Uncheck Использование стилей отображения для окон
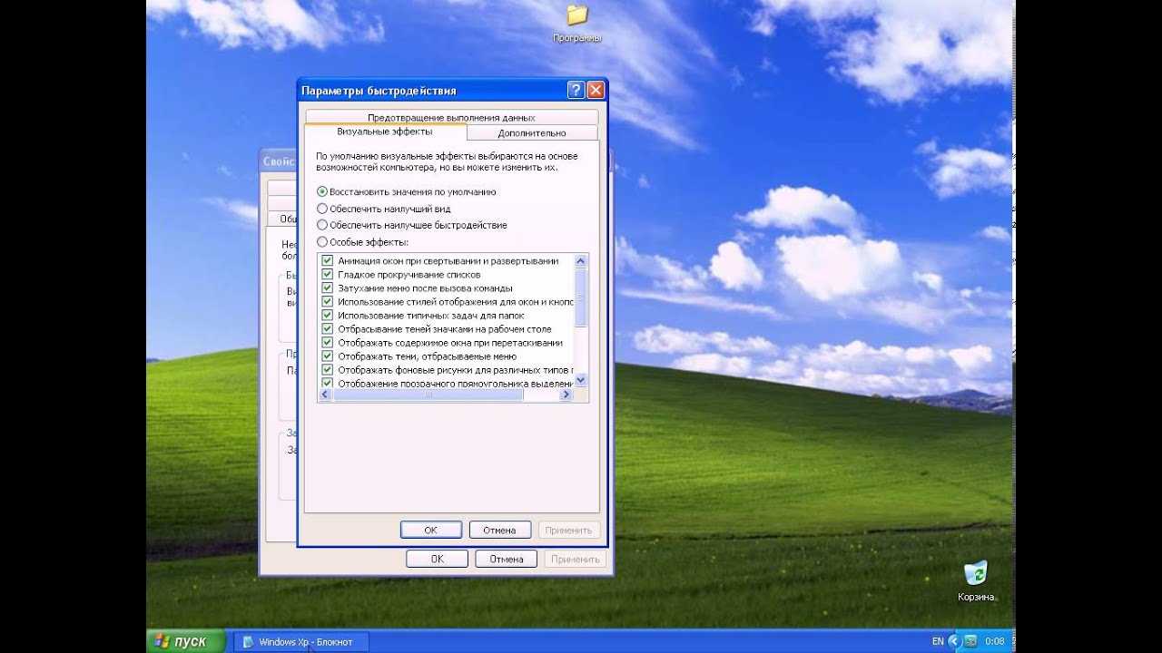 coord(328,302)
